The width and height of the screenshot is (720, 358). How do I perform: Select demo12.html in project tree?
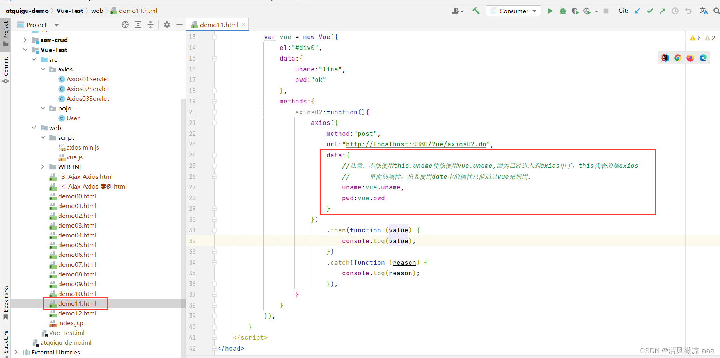pos(77,313)
